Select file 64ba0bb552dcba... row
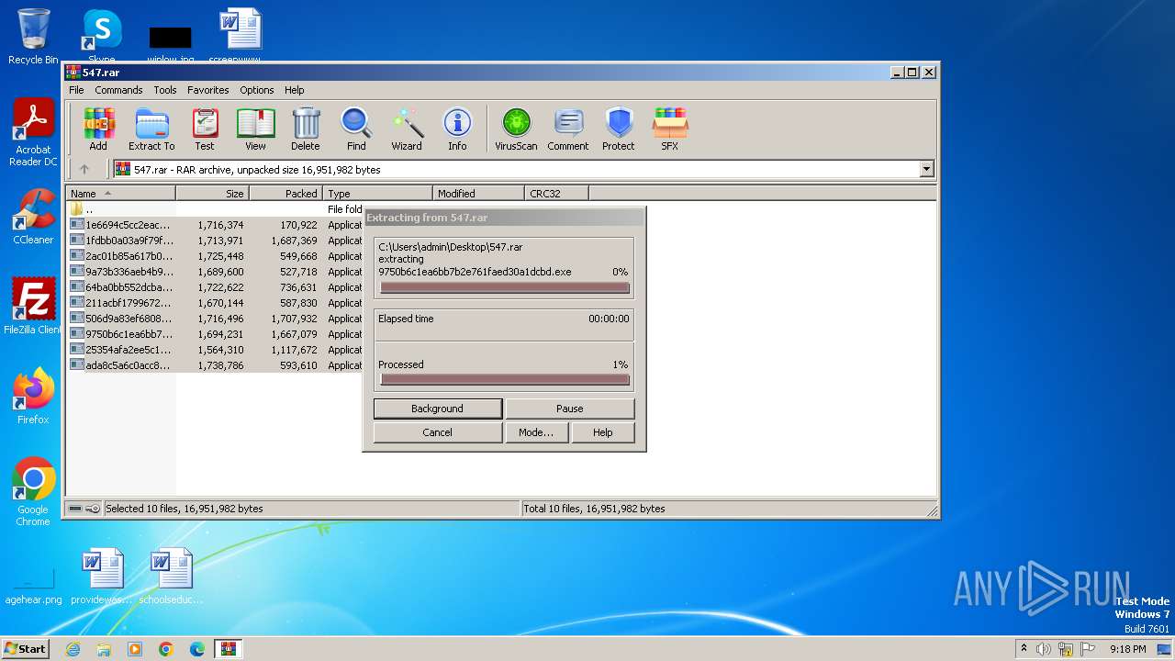This screenshot has height=661, width=1175. 216,287
